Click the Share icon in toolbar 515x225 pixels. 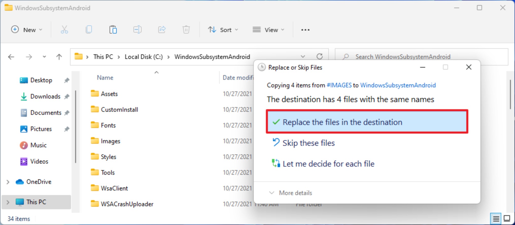pos(162,30)
